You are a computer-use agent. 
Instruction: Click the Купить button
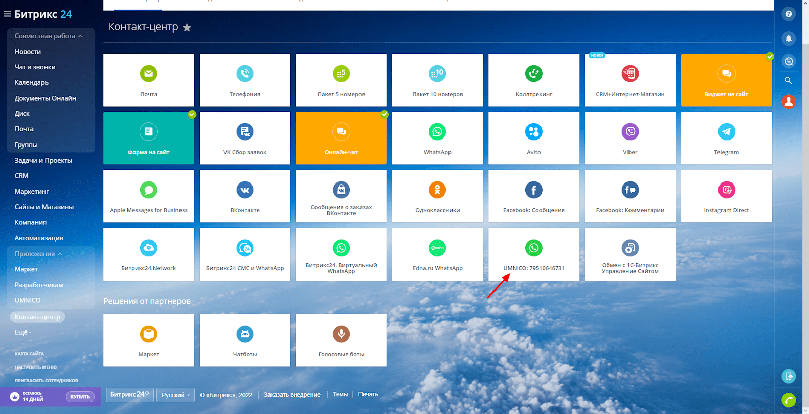click(80, 397)
